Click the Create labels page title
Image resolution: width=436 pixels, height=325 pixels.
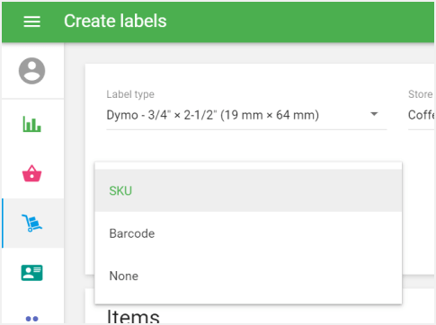tap(115, 21)
